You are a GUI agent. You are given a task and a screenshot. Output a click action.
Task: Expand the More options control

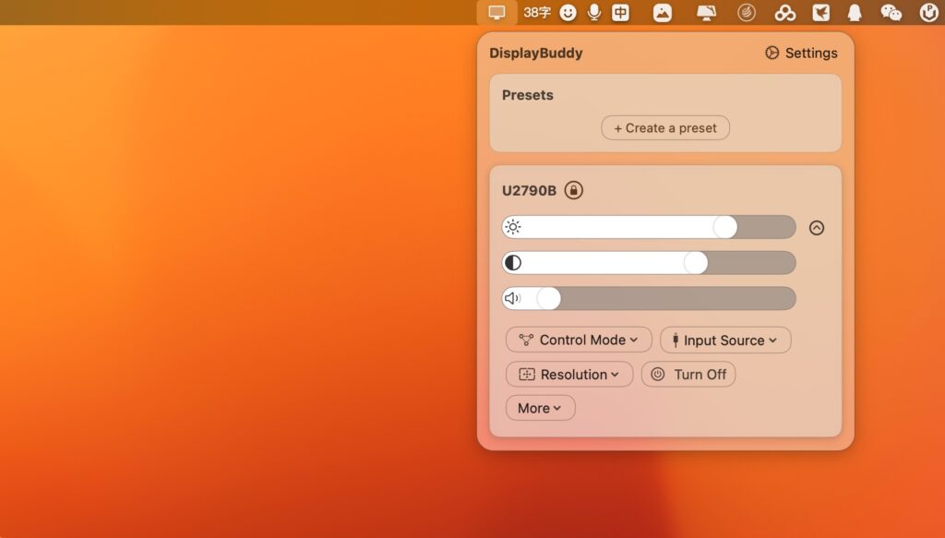540,407
